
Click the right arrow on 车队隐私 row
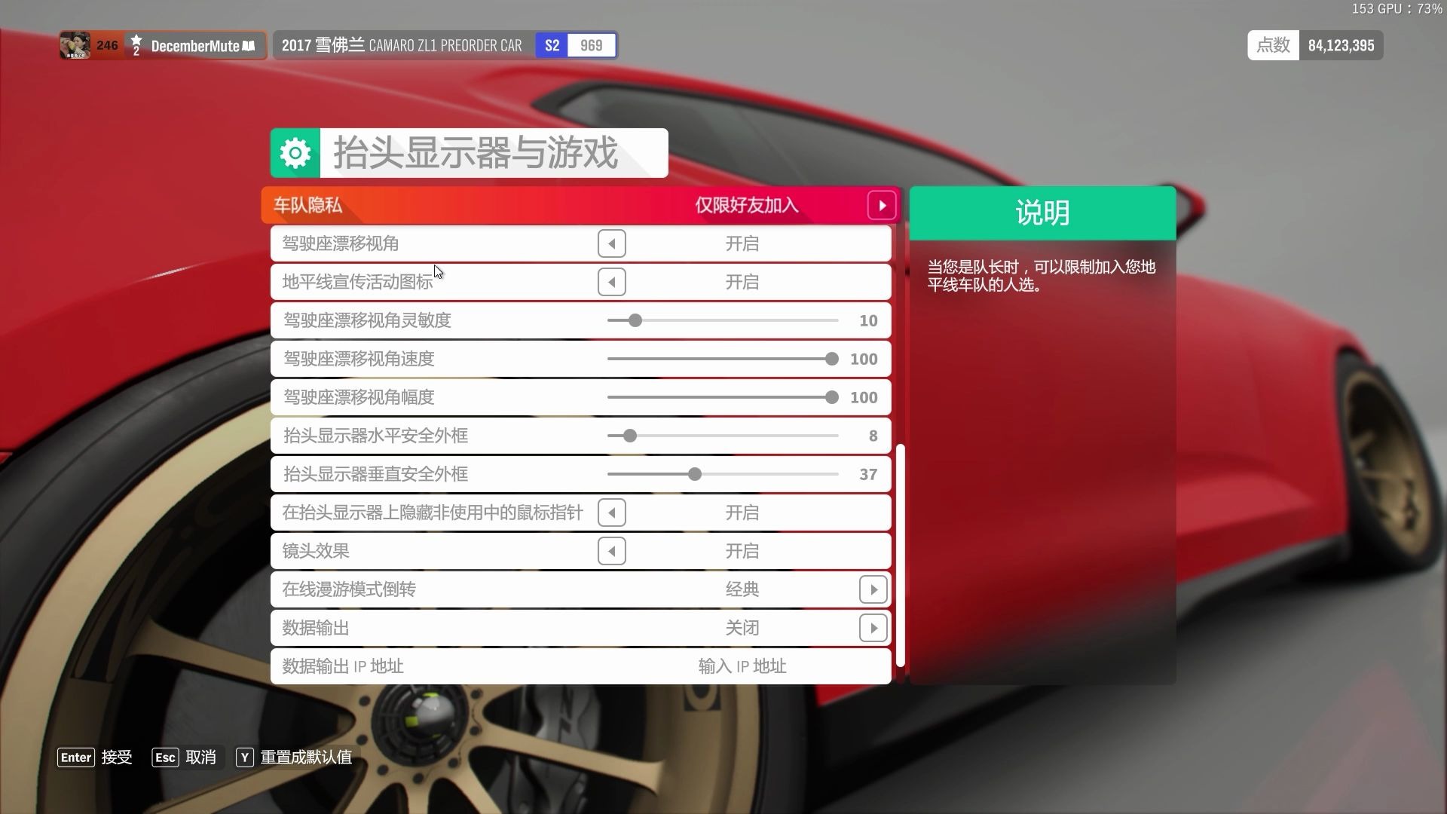882,205
